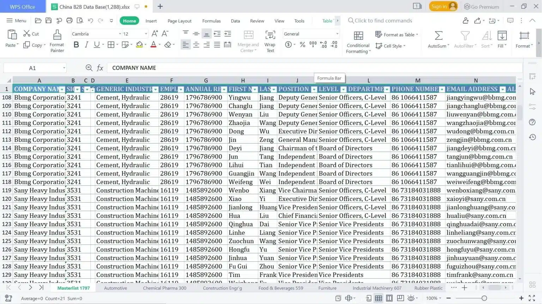This screenshot has height=304, width=542.
Task: Open the Insert ribbon tab
Action: [151, 21]
